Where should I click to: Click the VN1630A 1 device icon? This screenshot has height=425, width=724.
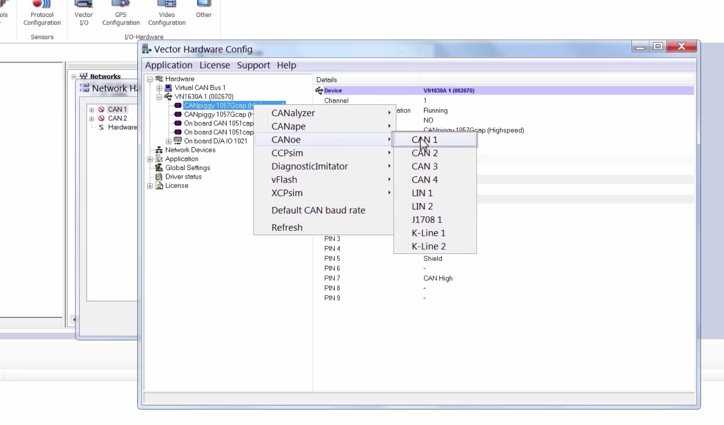point(168,96)
